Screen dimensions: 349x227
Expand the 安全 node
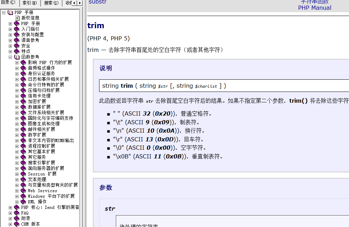10,46
